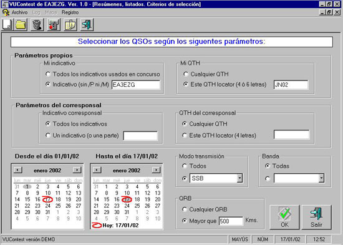Select day 17 in Hasta calendar
The height and width of the screenshot is (245, 343).
(127, 199)
